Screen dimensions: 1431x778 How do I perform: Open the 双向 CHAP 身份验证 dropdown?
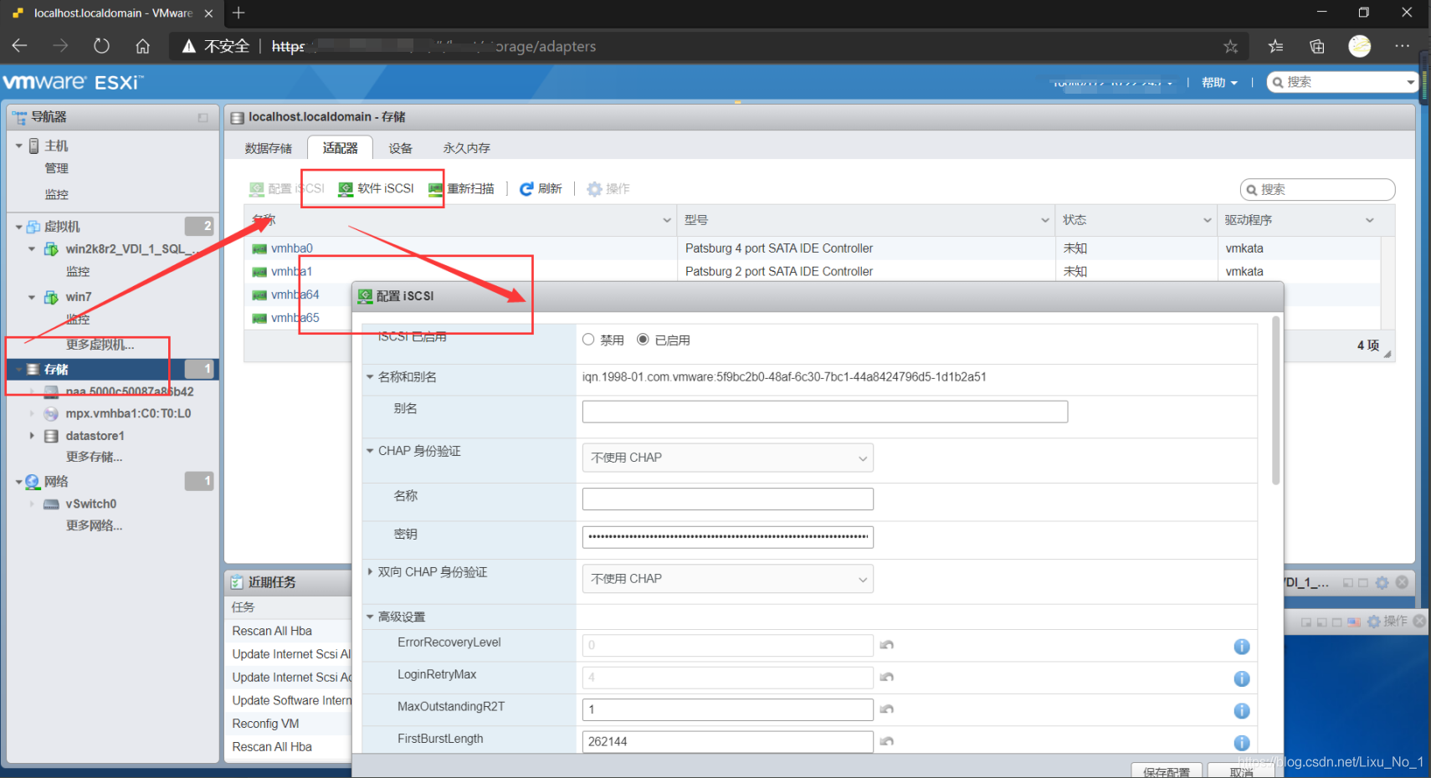(727, 579)
